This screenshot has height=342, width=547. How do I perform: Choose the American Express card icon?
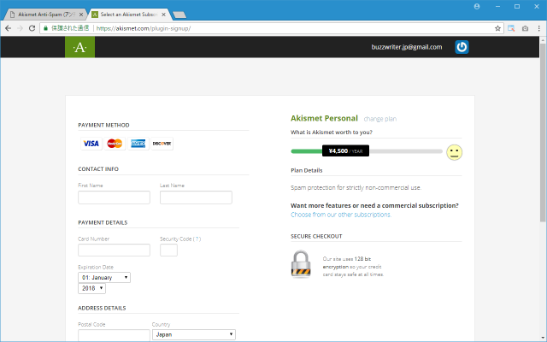coord(138,144)
